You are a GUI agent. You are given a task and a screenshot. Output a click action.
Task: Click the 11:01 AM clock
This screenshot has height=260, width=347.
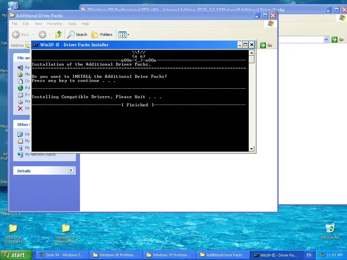[334, 255]
